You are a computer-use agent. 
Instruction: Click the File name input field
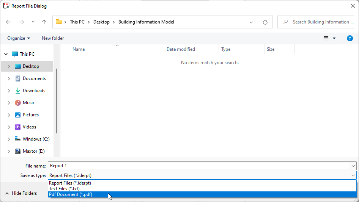[x=197, y=166]
